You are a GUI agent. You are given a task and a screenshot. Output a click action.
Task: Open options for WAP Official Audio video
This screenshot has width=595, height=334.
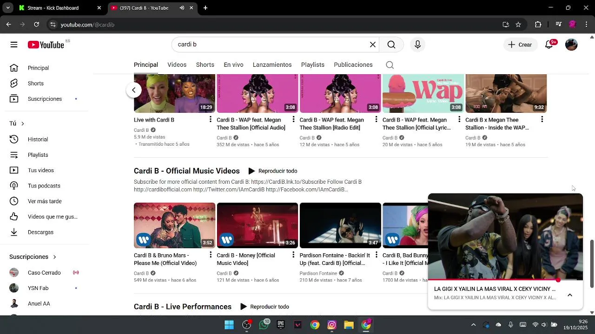[293, 120]
